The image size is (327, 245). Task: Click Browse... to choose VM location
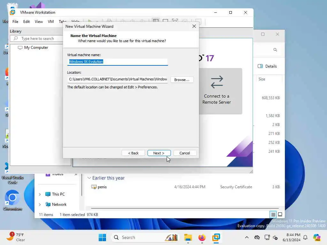[x=182, y=80]
